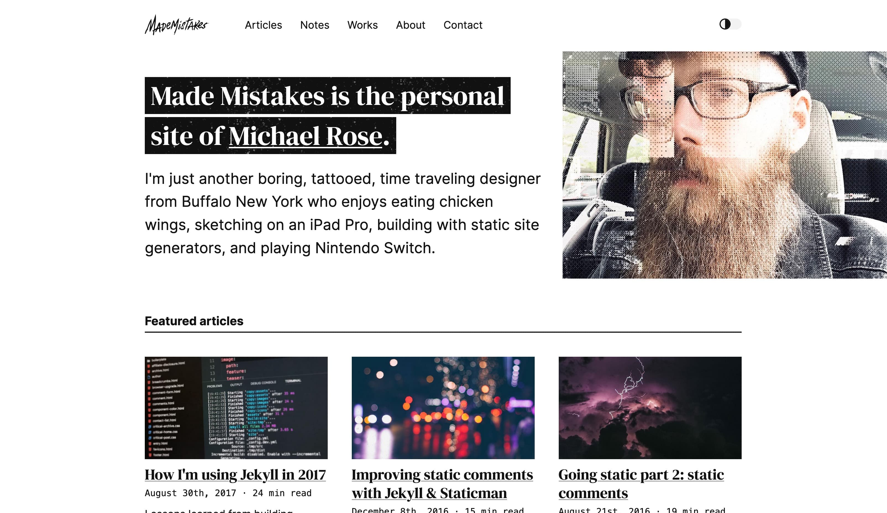Click the blurred city lights thumbnail
887x513 pixels.
(443, 408)
